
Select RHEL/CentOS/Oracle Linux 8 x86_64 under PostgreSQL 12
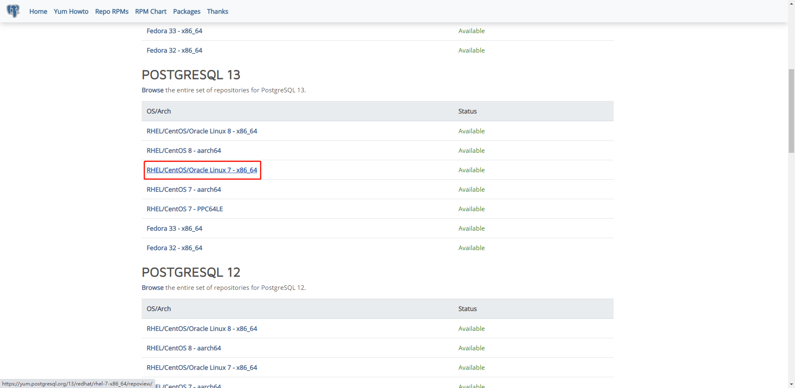click(x=202, y=328)
